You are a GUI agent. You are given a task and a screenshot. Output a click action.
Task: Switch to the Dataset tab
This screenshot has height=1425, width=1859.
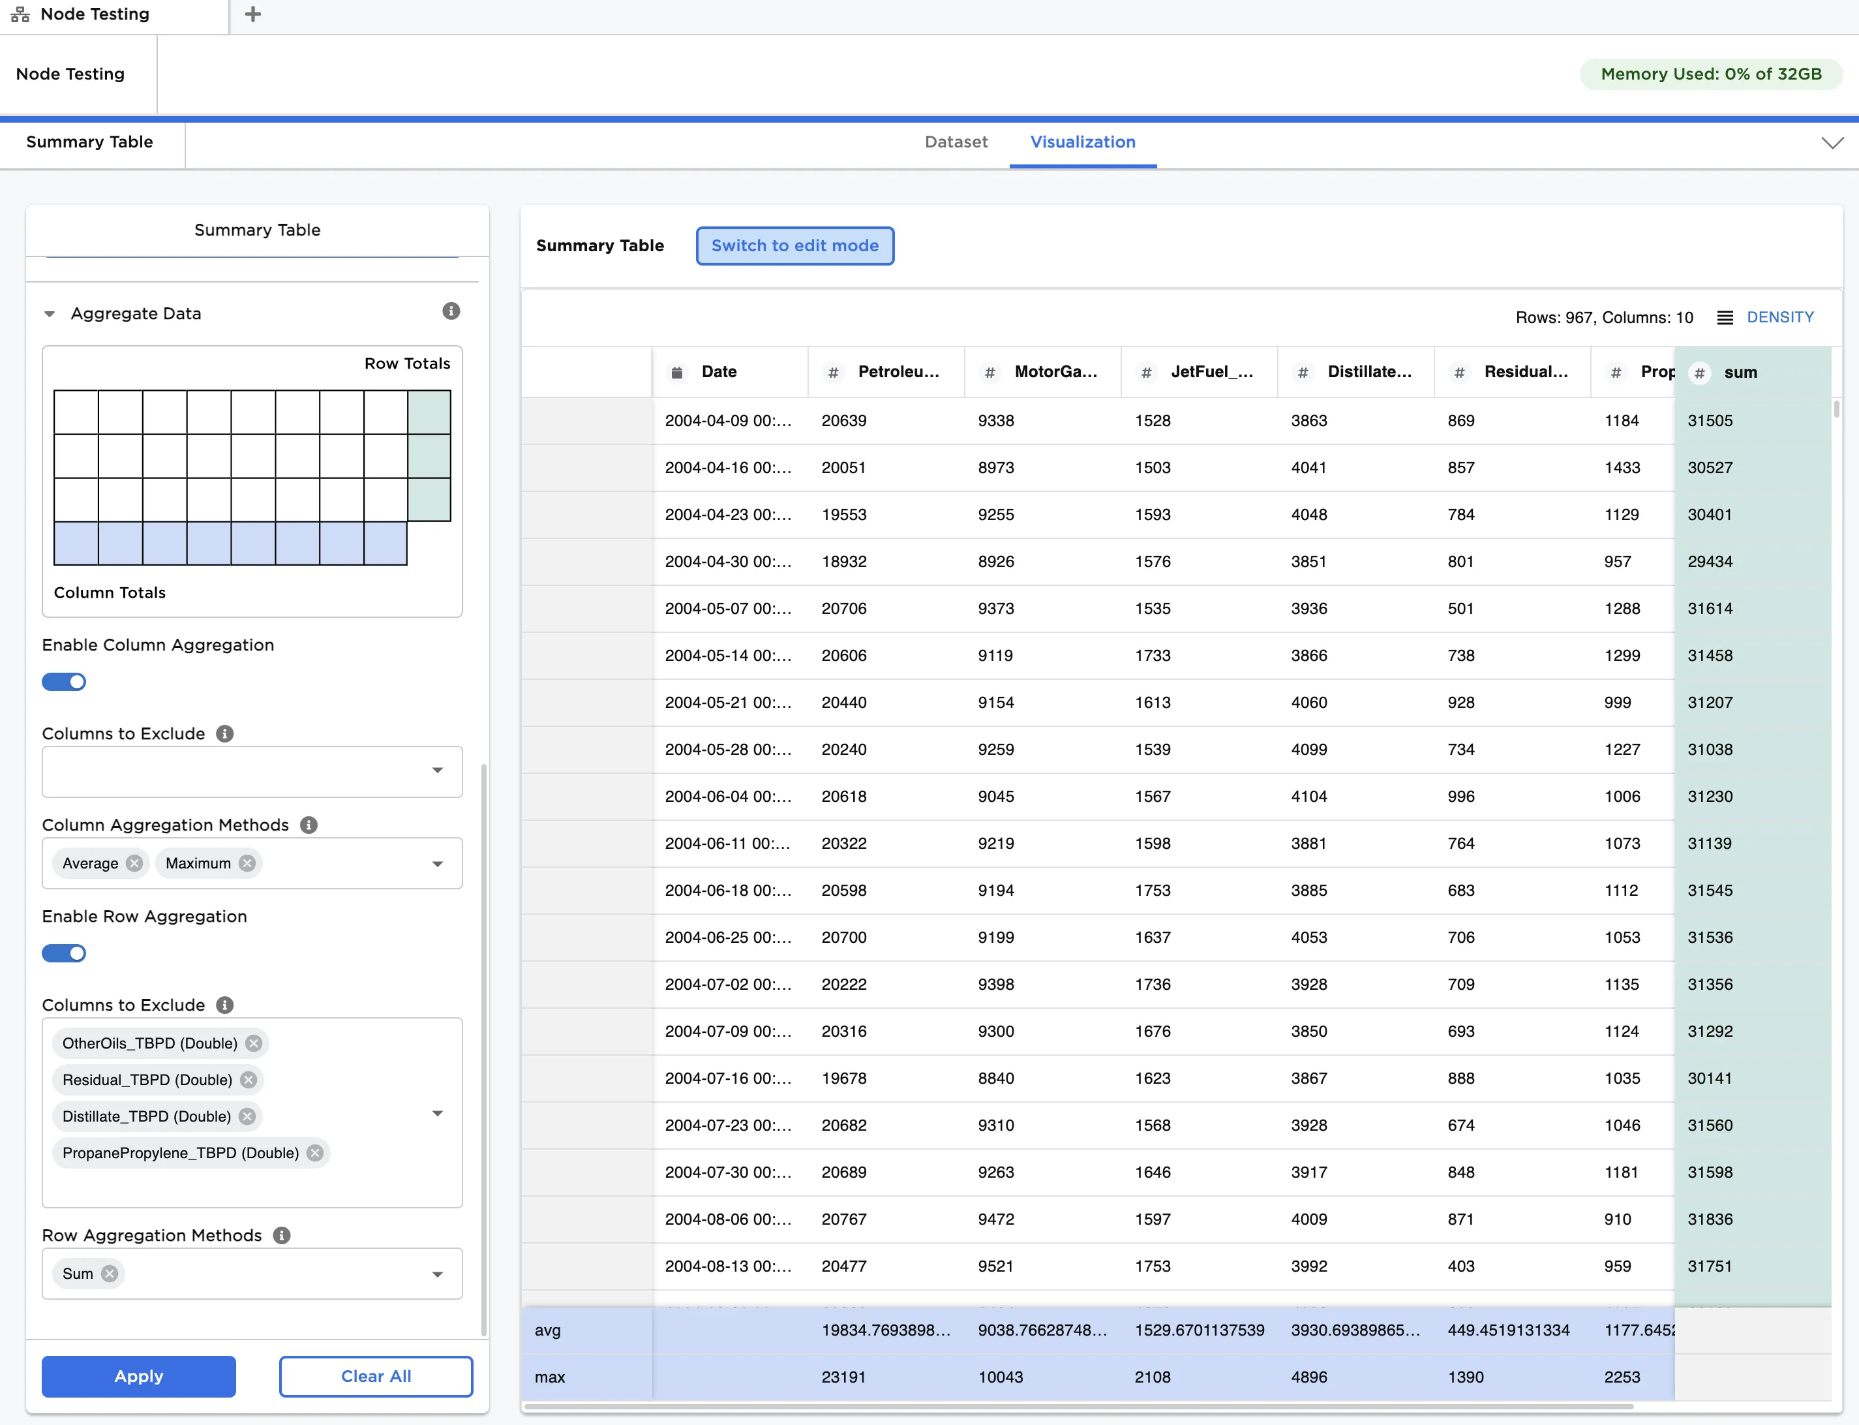(x=956, y=142)
